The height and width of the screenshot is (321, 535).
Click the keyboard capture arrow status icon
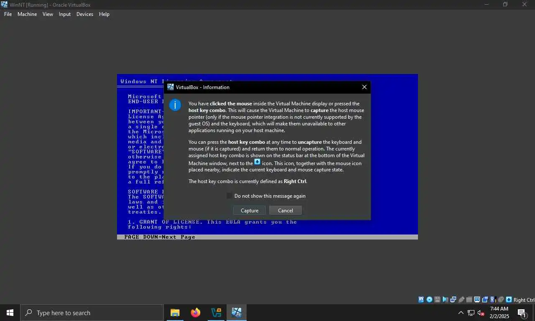(509, 300)
